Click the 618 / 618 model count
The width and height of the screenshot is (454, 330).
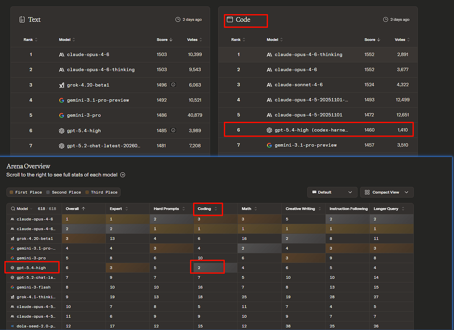pos(47,209)
